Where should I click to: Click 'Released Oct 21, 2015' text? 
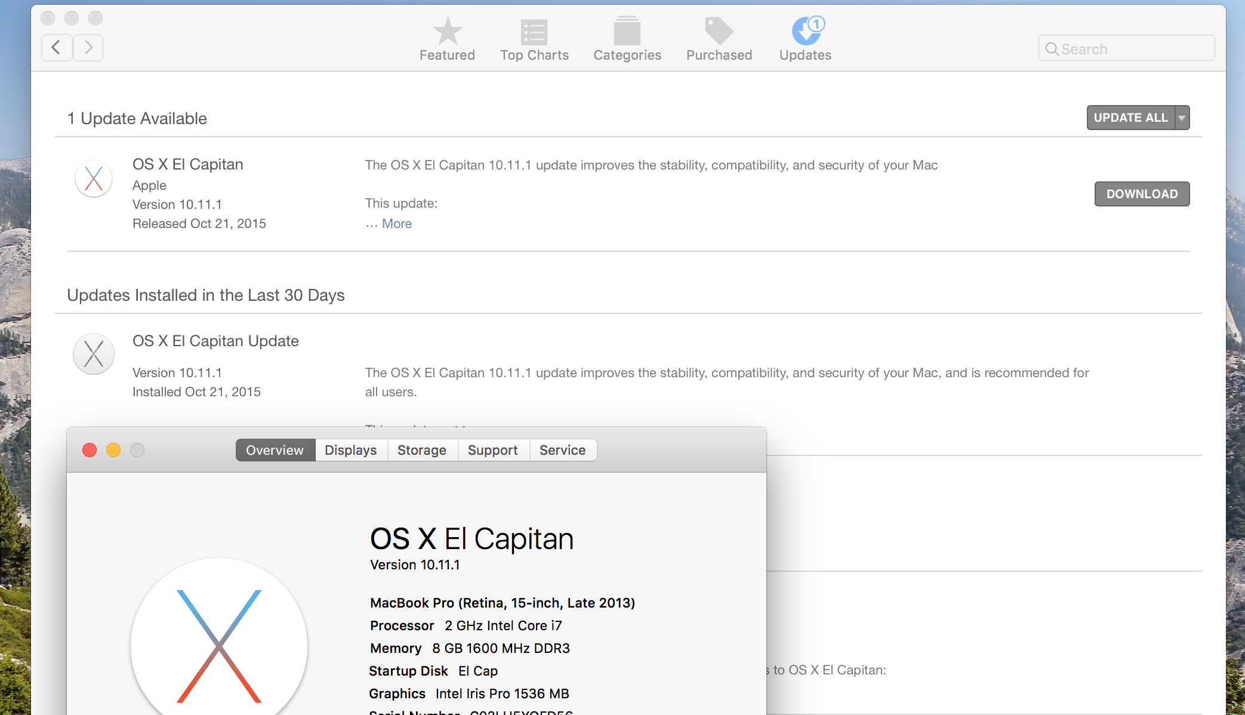199,223
